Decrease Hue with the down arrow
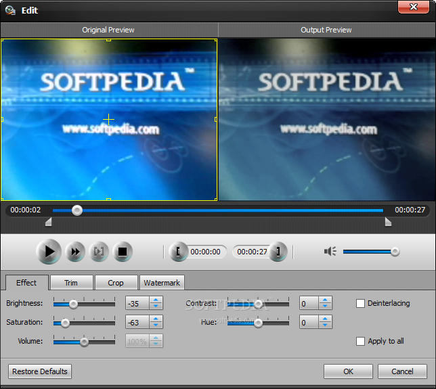 tap(325, 325)
